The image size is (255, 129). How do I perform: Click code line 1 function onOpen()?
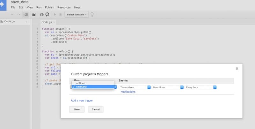tap(56, 29)
